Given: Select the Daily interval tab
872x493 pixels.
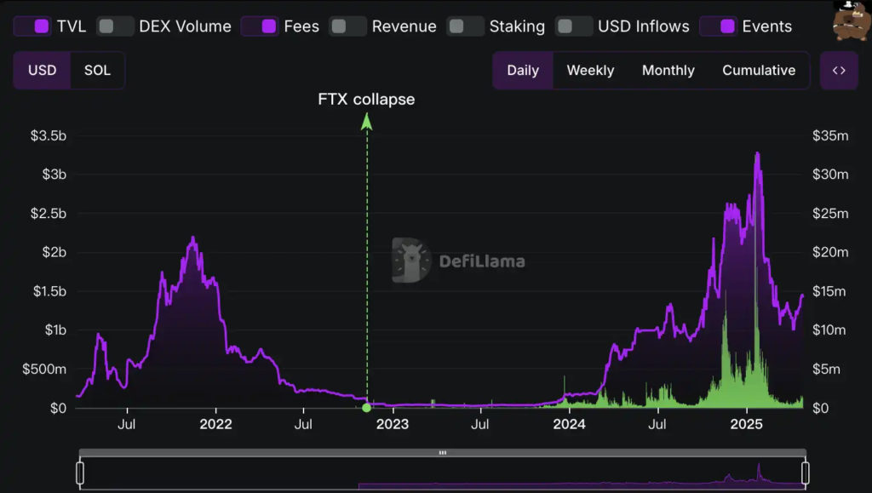Looking at the screenshot, I should click(523, 71).
